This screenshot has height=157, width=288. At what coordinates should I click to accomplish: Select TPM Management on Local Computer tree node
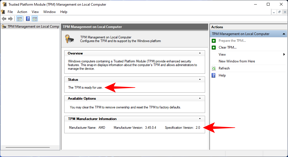(x=33, y=27)
